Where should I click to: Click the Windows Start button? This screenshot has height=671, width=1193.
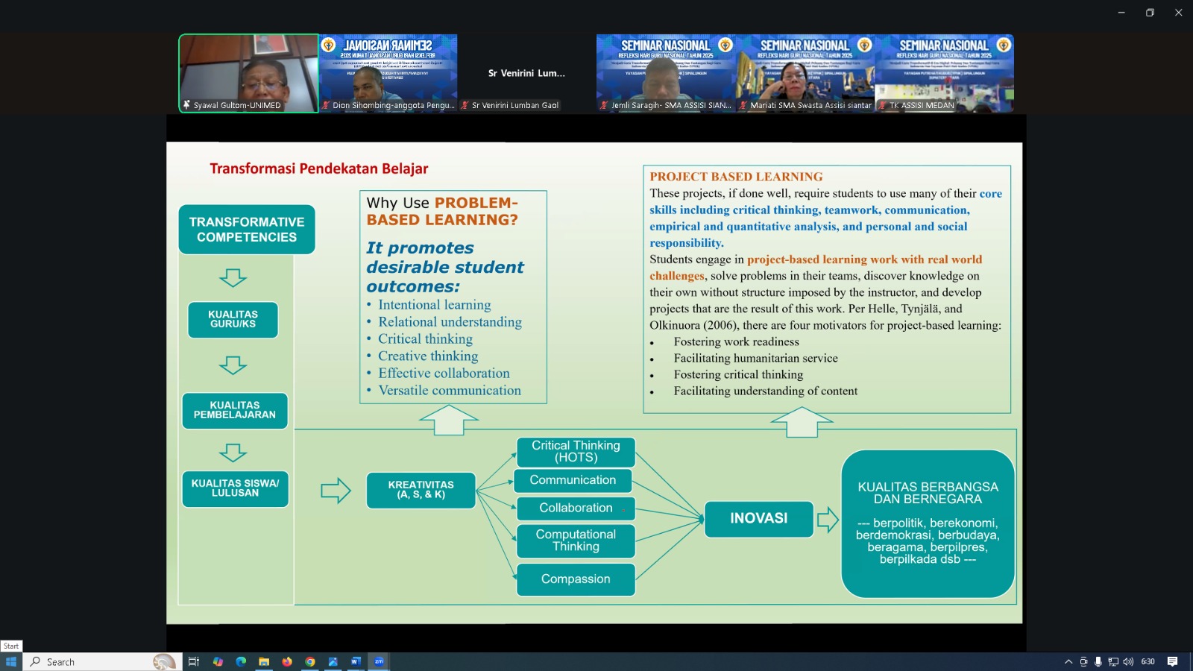click(11, 661)
